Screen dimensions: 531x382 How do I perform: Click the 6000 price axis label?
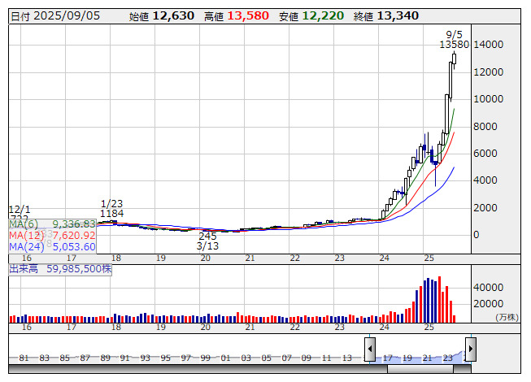[x=485, y=154]
